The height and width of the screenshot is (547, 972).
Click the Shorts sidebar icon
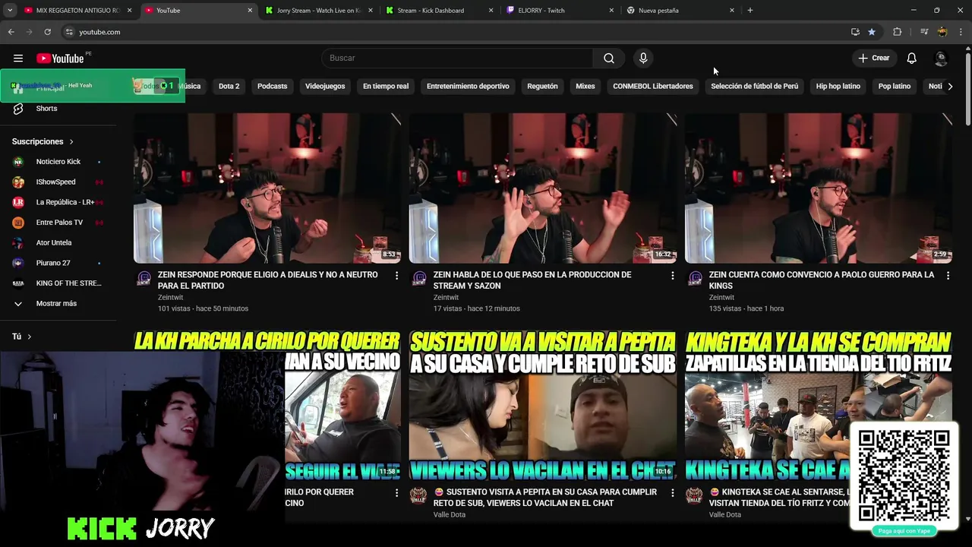click(18, 109)
